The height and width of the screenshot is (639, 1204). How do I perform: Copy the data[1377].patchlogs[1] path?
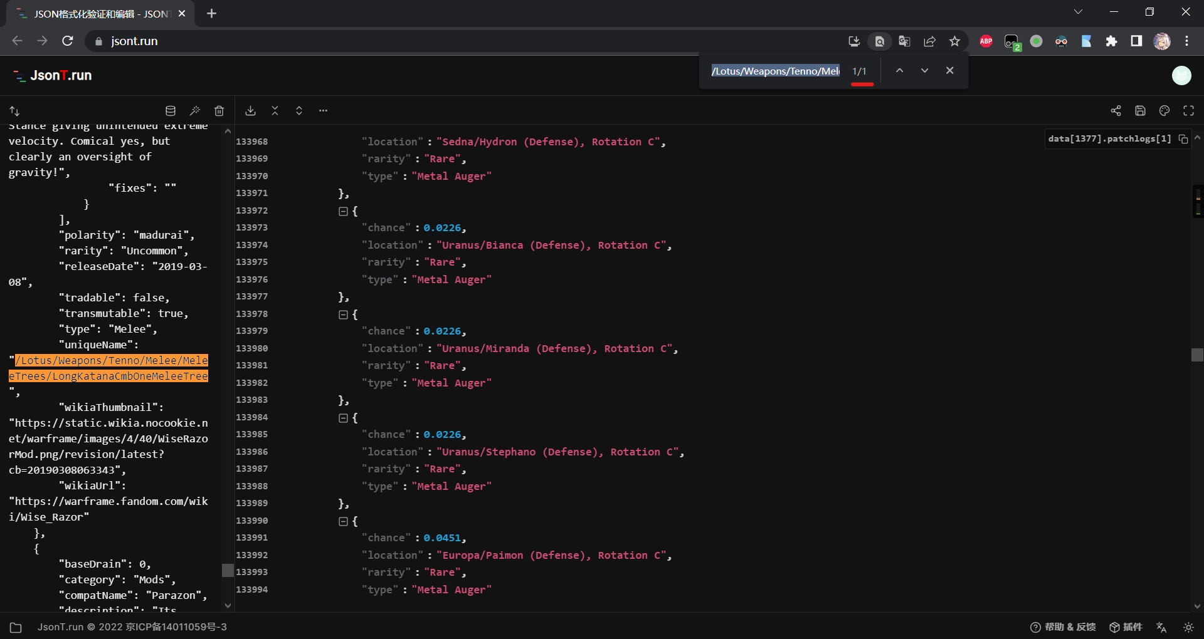click(1183, 139)
